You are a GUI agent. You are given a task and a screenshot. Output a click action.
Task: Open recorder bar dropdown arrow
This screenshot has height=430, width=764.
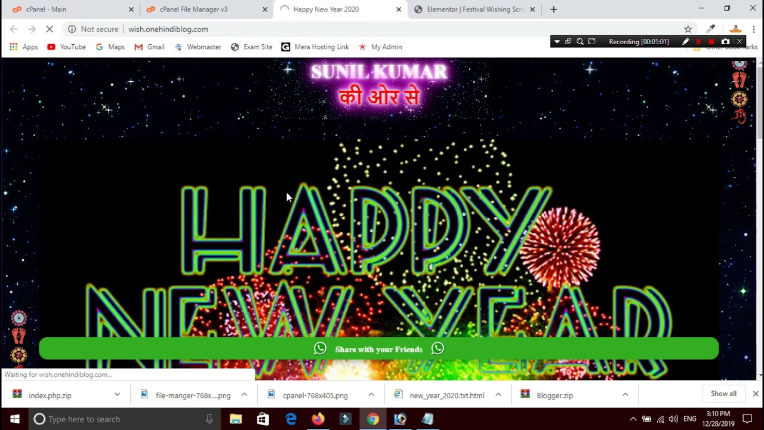(557, 42)
